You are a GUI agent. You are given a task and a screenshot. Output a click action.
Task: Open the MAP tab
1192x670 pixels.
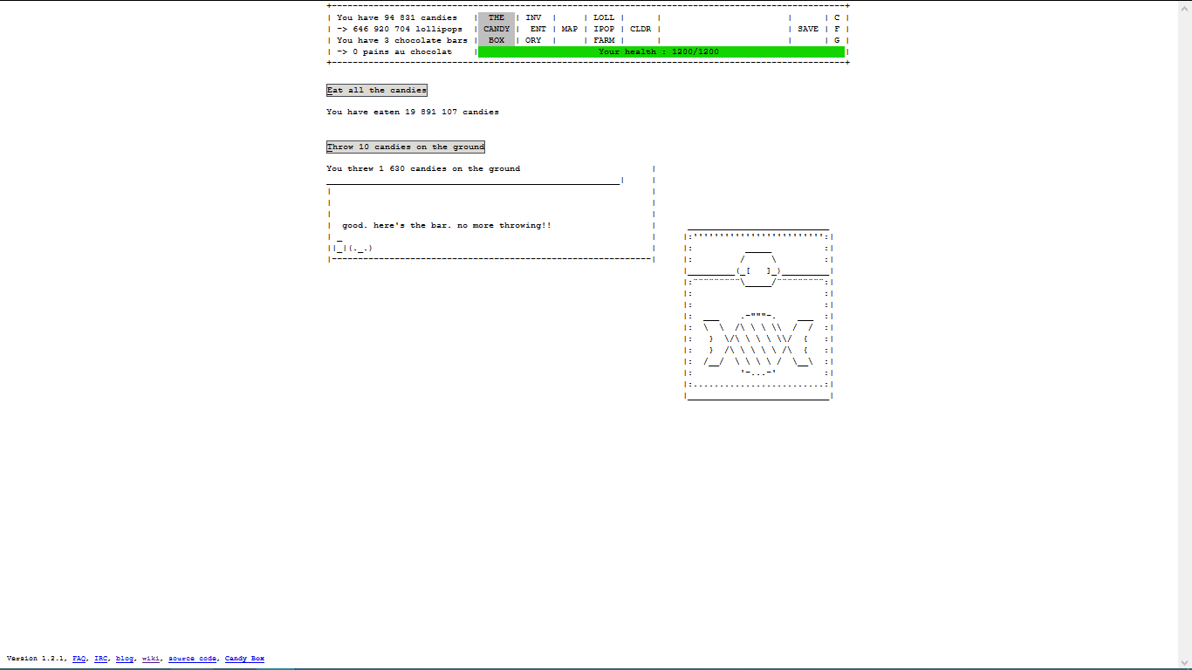(569, 29)
